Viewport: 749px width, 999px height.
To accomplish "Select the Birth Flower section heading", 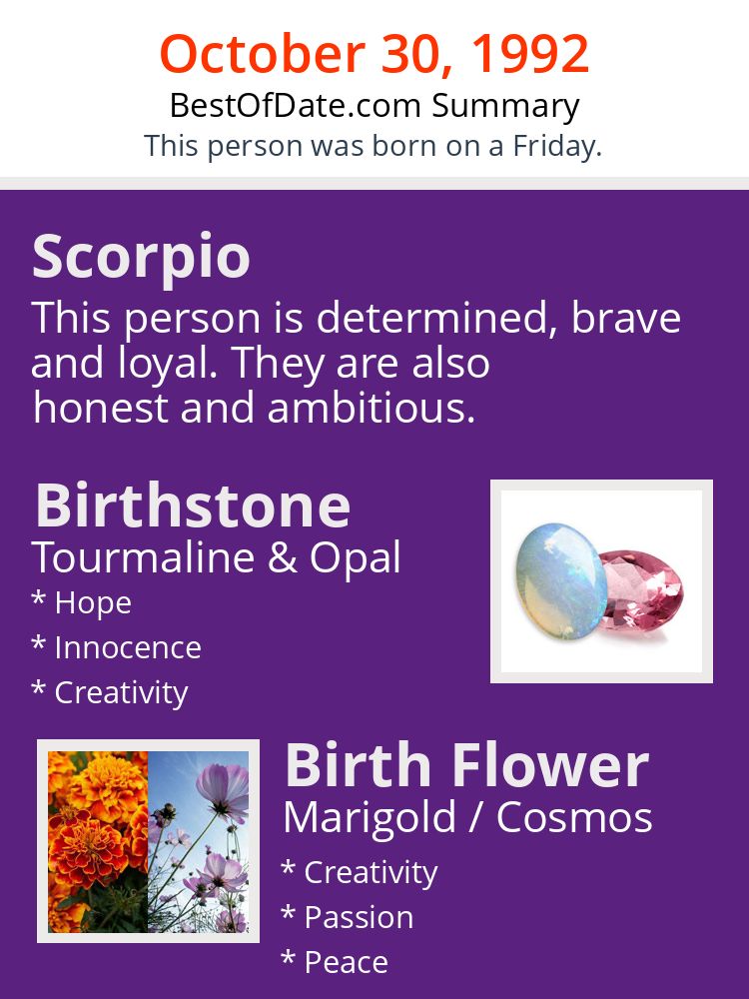I will point(466,765).
